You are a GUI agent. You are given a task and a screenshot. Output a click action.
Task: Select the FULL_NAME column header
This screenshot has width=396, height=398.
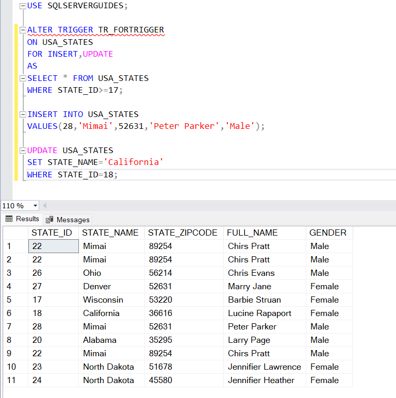point(265,233)
